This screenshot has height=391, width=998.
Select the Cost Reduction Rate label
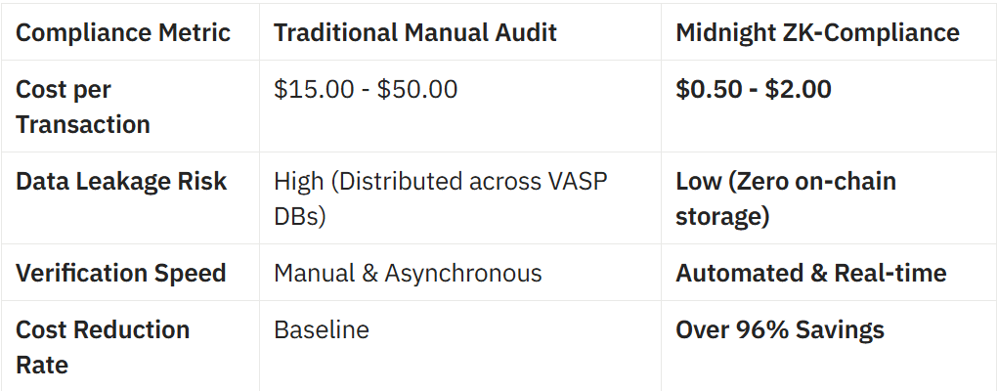[103, 347]
